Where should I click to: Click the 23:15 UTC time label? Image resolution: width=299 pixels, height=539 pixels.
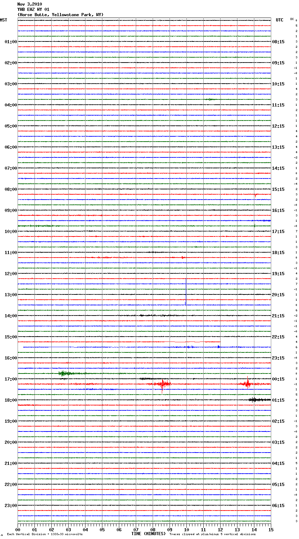click(278, 358)
